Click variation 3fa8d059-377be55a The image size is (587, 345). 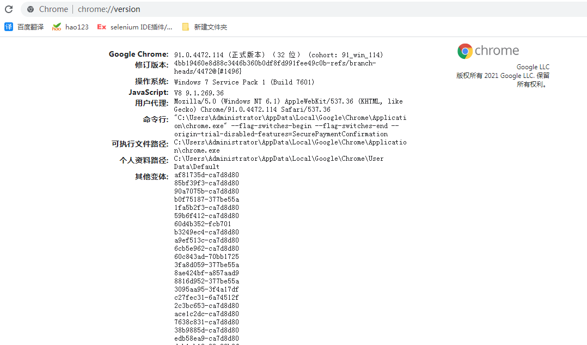click(x=206, y=265)
